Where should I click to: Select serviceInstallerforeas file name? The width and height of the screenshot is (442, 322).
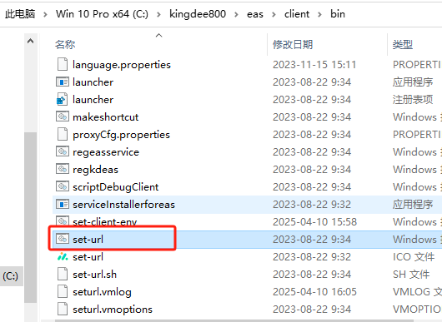tap(123, 205)
